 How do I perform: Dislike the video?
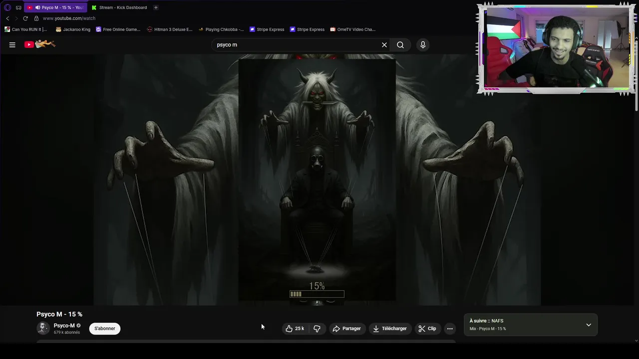click(317, 329)
